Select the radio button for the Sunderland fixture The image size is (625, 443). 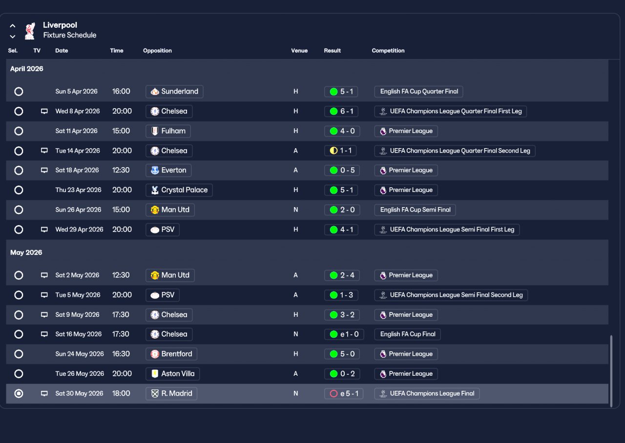point(19,92)
